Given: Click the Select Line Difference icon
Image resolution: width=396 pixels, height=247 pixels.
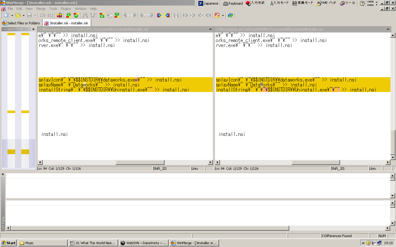Looking at the screenshot, I should 59,15.
